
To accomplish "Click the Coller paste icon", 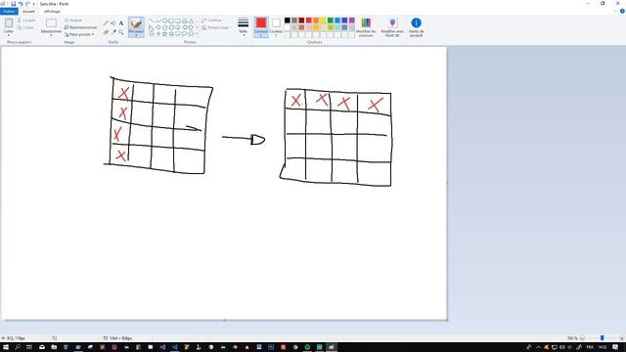I will tap(9, 23).
